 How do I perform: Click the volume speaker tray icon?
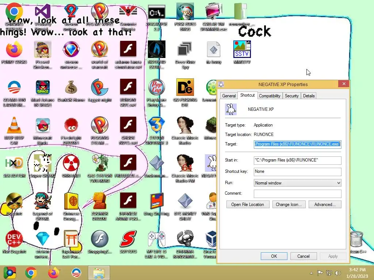(x=338, y=273)
